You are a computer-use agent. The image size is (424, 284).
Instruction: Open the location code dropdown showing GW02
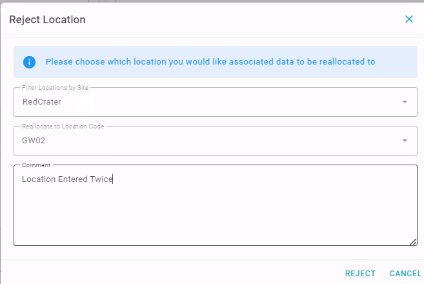coord(216,141)
